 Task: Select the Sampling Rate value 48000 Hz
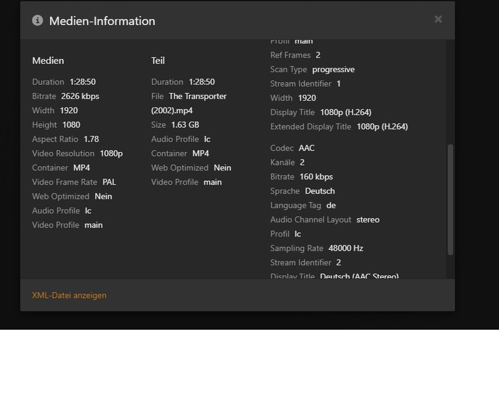point(346,248)
